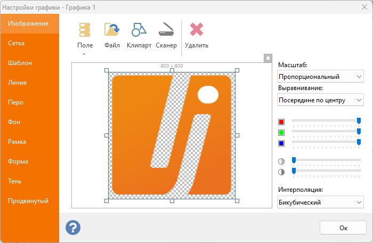Screen dimensions: 373x243
Task: Click top-middle resize handle of image
Action: tap(172, 70)
